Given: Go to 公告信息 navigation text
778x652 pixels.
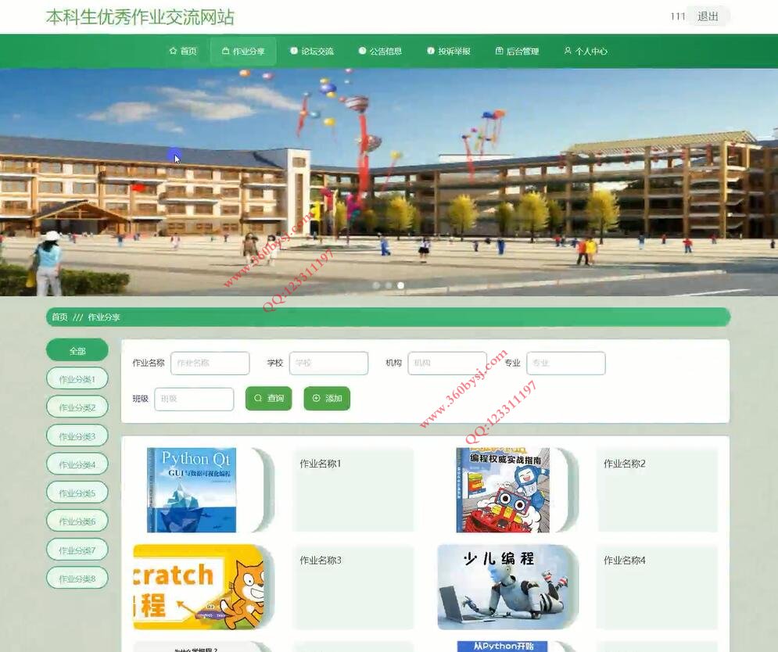Looking at the screenshot, I should coord(385,51).
